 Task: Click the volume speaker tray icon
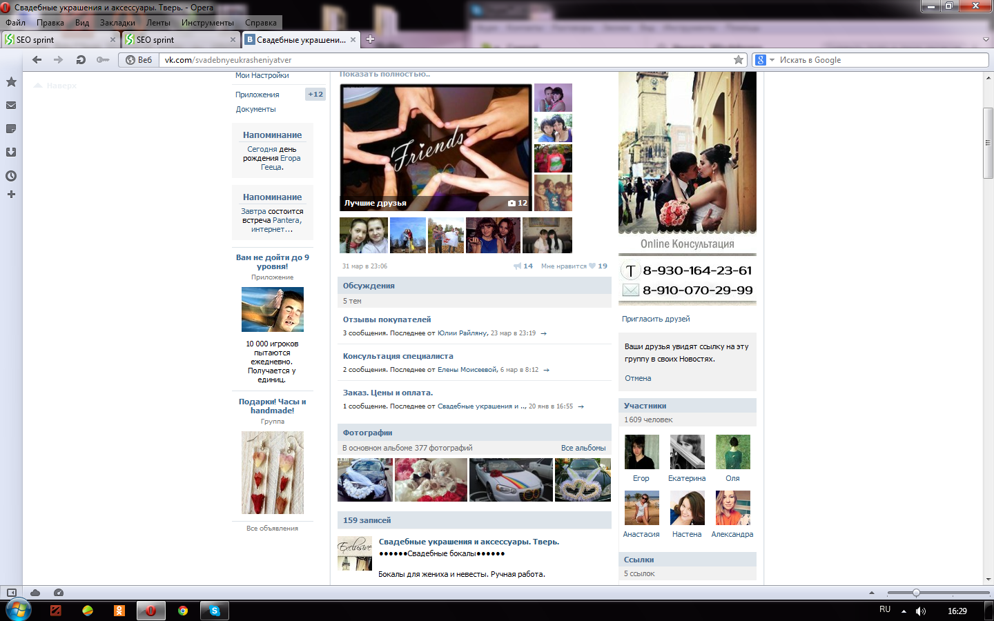921,611
